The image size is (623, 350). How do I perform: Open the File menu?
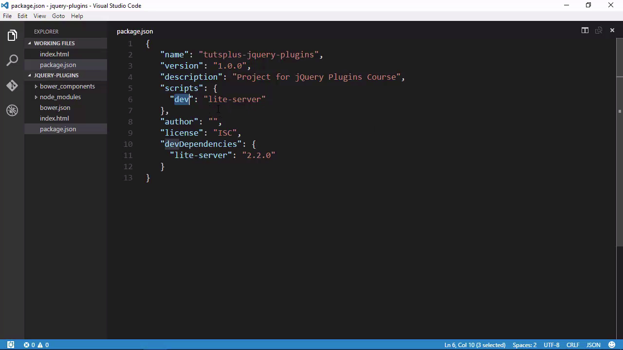pos(7,16)
